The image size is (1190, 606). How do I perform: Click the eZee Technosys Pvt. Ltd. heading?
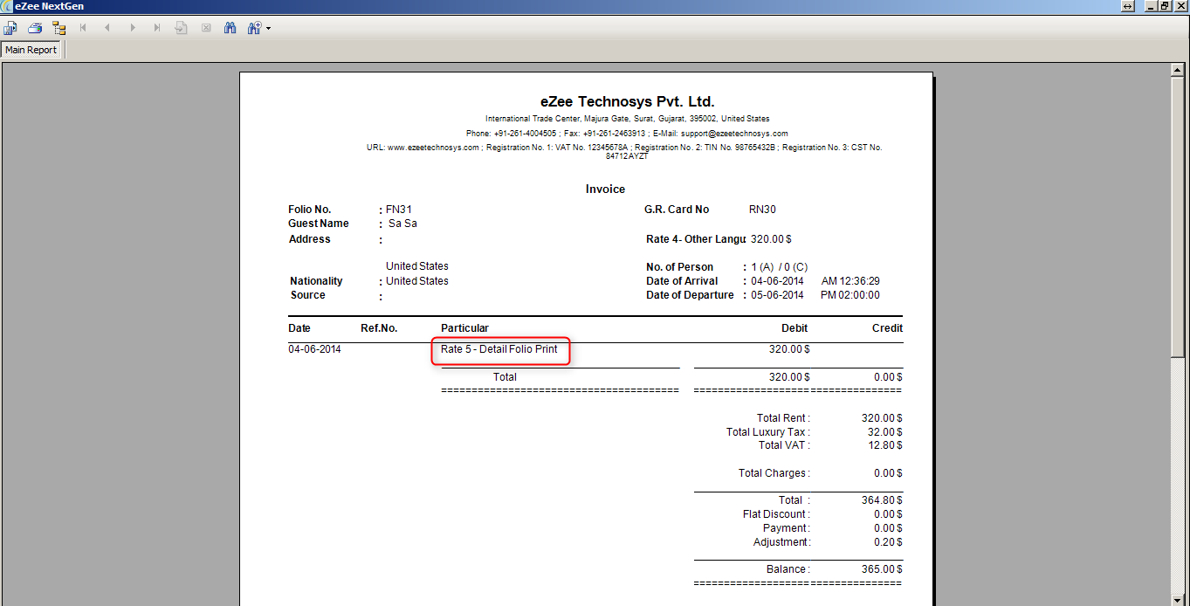[628, 101]
